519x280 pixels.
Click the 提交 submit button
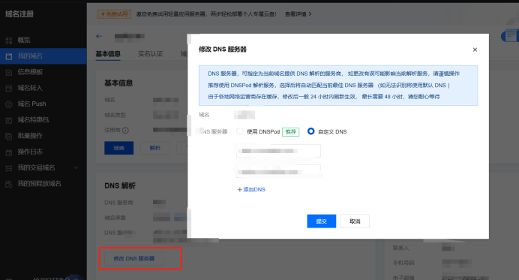(x=322, y=221)
